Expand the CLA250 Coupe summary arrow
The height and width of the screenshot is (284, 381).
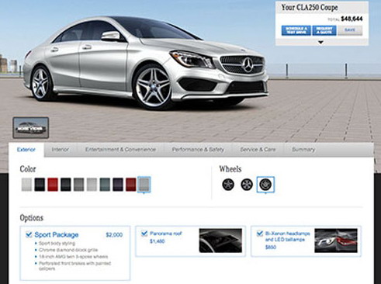pyautogui.click(x=320, y=42)
